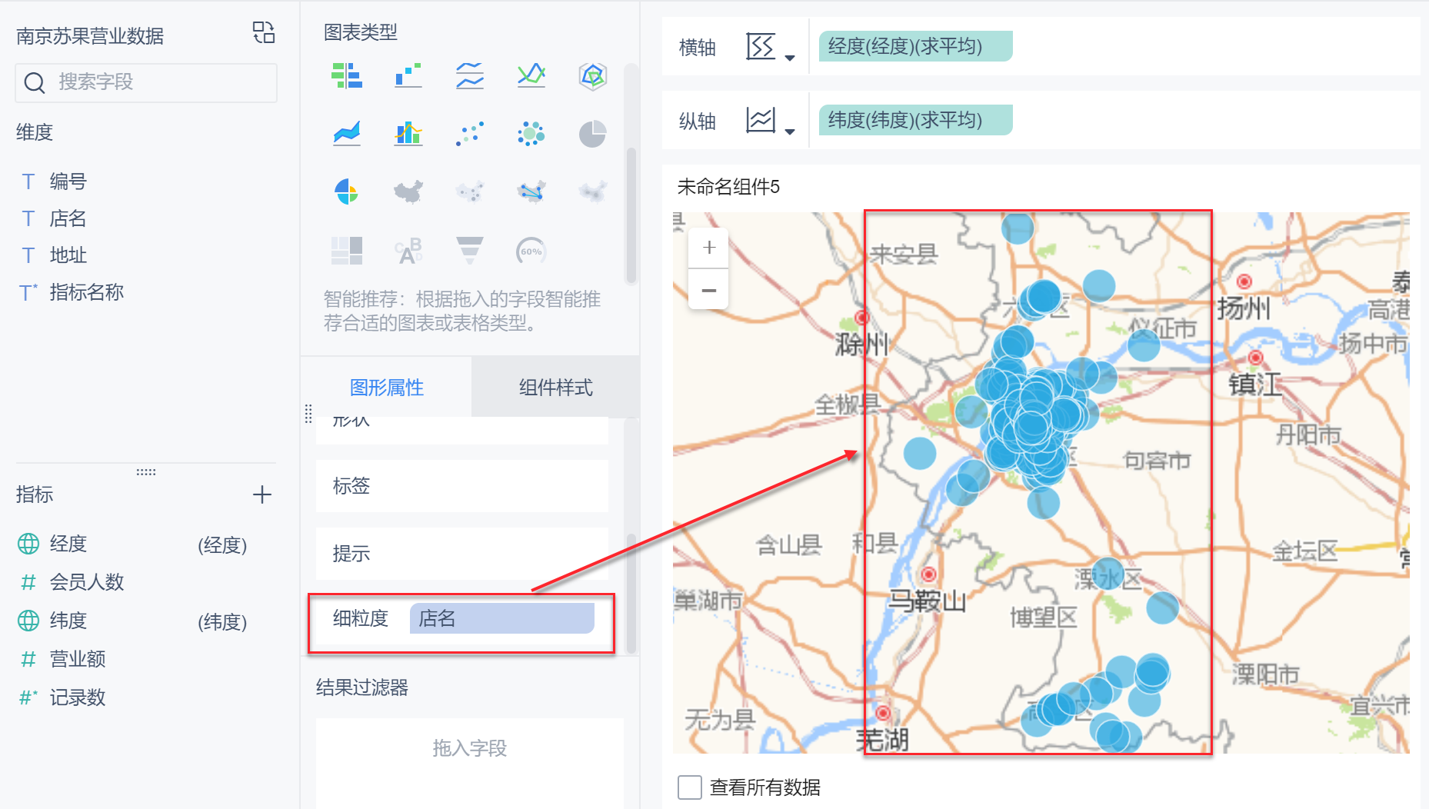Click the map zoom in button
The image size is (1429, 809).
[x=708, y=248]
